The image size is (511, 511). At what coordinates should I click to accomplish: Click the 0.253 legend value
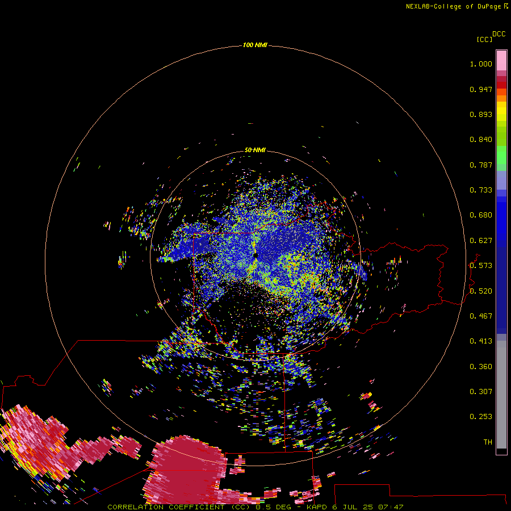tap(481, 417)
